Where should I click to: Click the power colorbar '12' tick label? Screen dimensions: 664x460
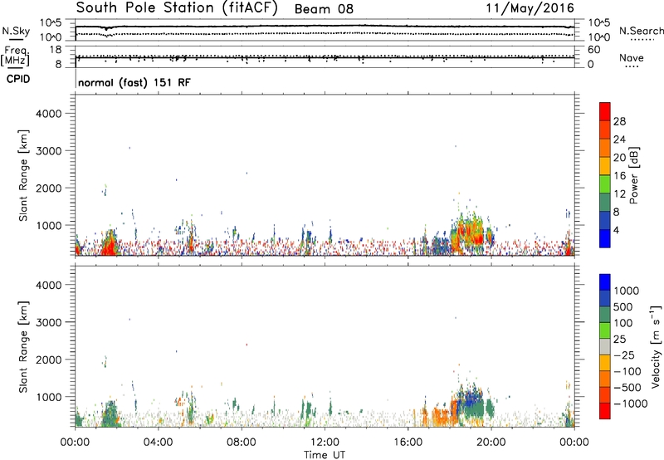tap(619, 194)
